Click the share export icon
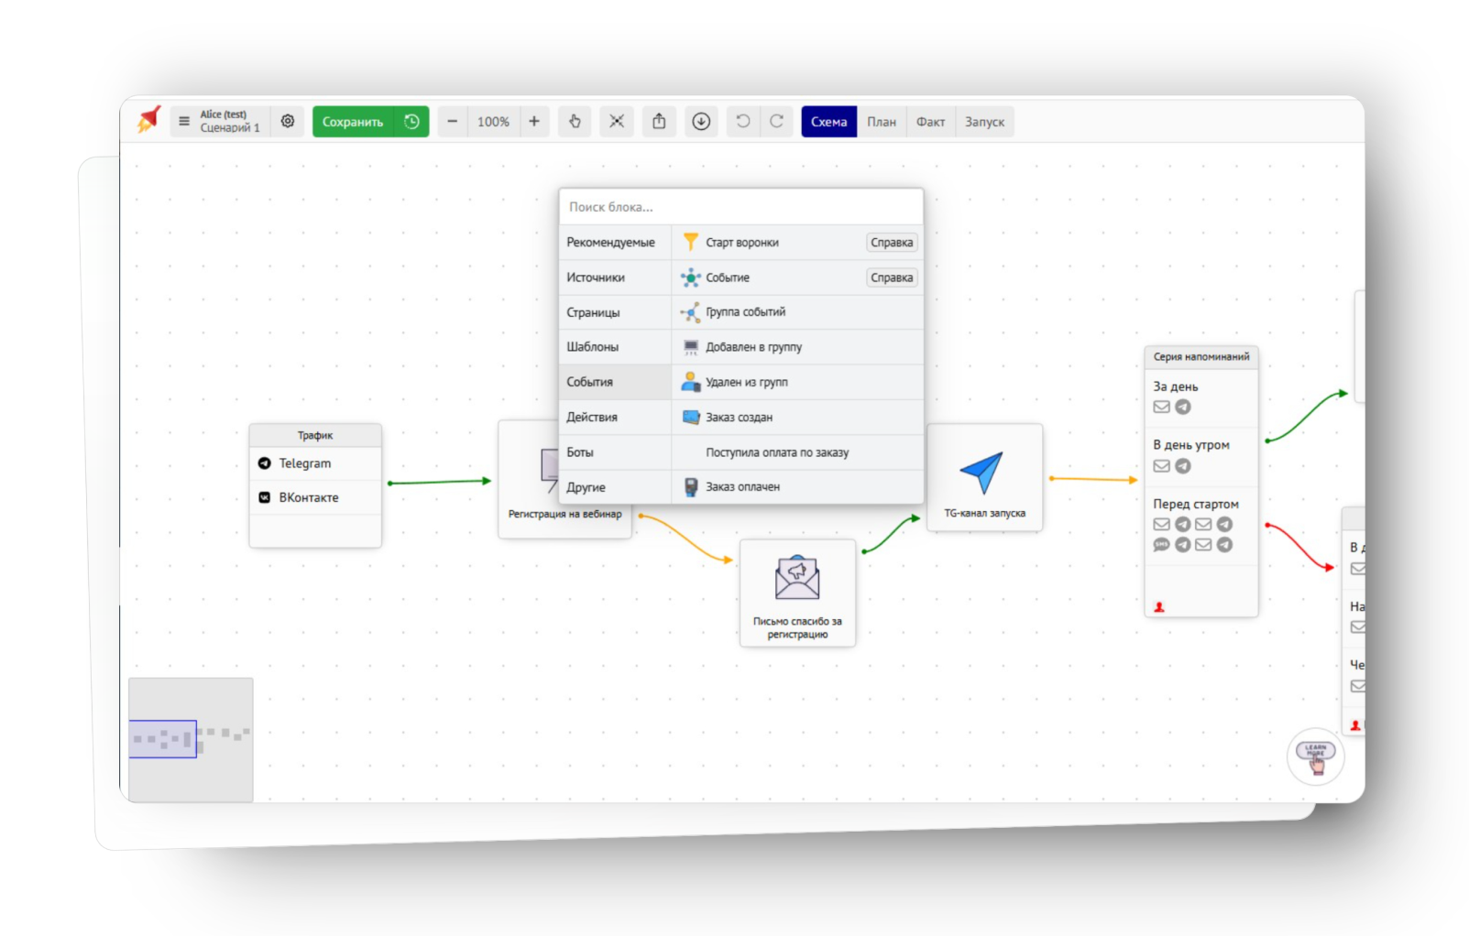This screenshot has height=936, width=1469. (x=659, y=121)
